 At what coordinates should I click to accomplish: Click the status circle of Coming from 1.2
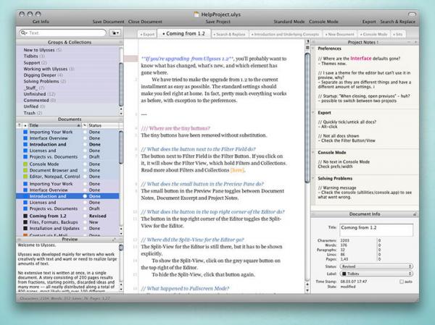click(85, 216)
